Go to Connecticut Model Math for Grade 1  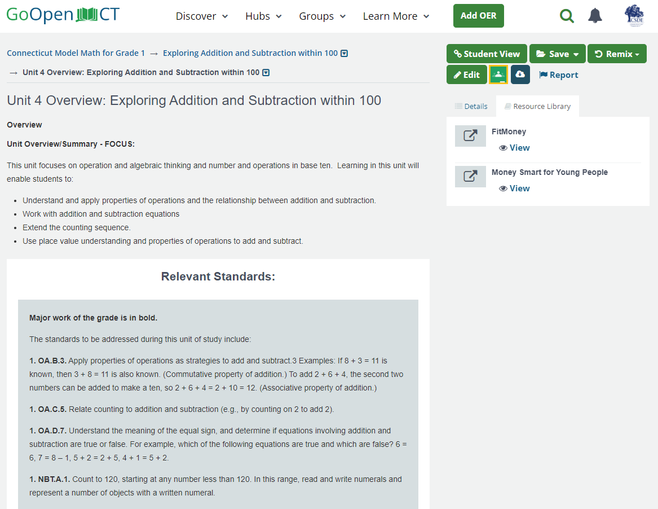(76, 53)
